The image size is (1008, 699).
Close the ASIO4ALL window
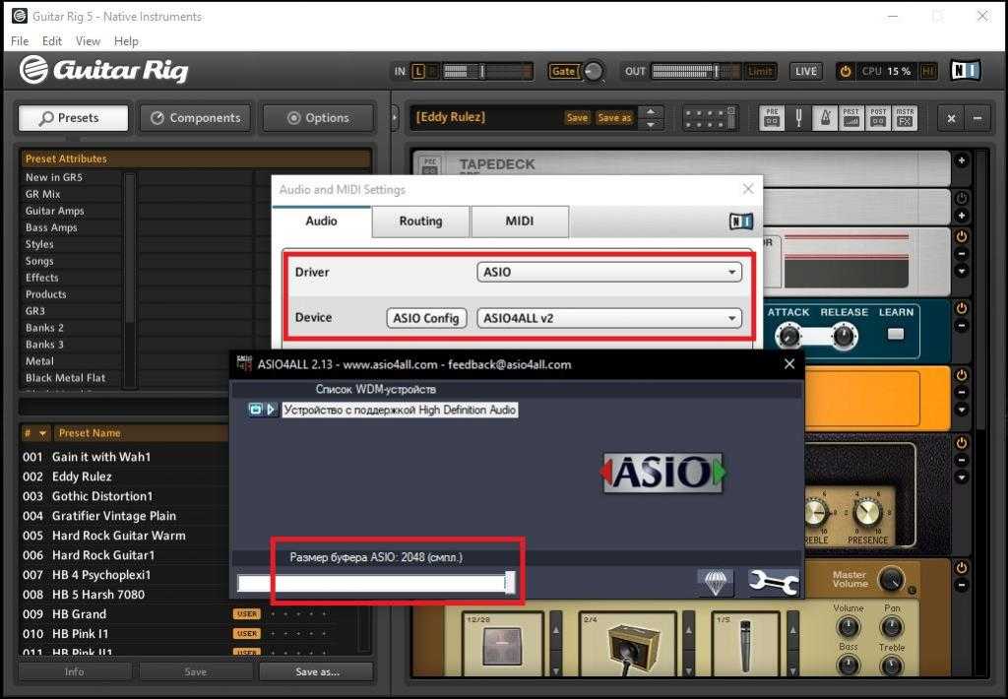[789, 364]
